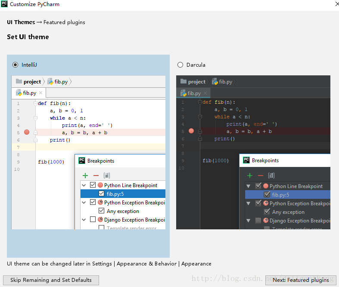Click the project folder icon in light preview
This screenshot has width=339, height=287.
coord(19,82)
